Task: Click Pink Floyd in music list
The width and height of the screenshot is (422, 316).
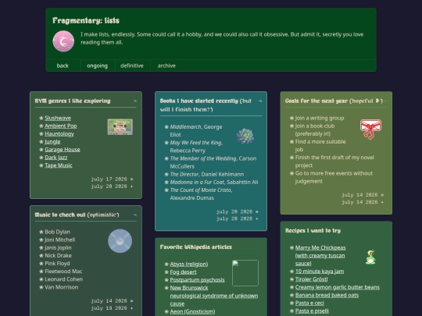Action: pyautogui.click(x=57, y=264)
